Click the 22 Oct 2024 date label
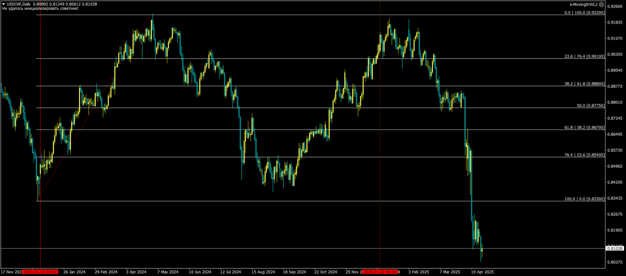626x276 pixels. (326, 272)
